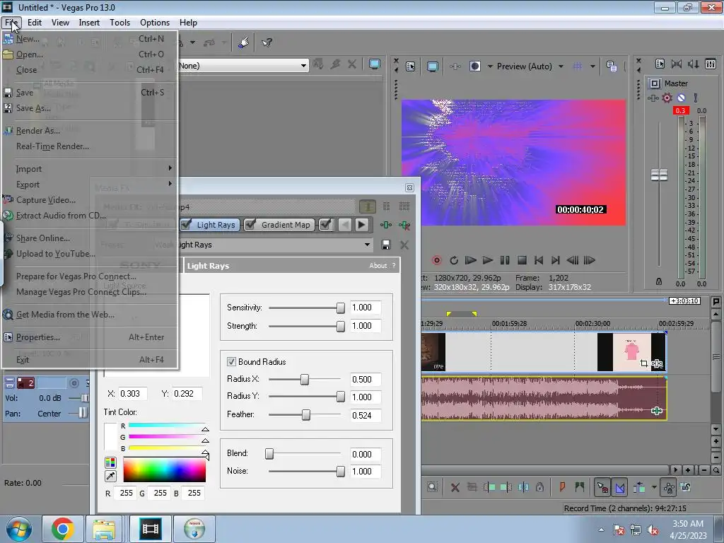Insert a Region on the timeline
The height and width of the screenshot is (543, 724).
point(580,487)
